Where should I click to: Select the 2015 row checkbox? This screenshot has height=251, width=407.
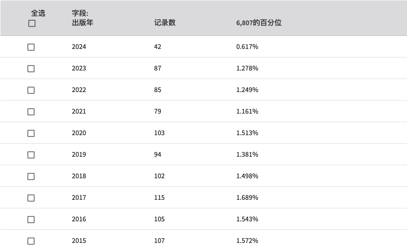(x=31, y=241)
